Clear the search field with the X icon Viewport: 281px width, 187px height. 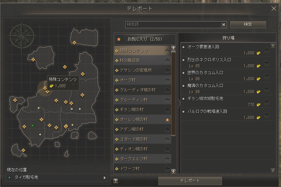point(224,25)
